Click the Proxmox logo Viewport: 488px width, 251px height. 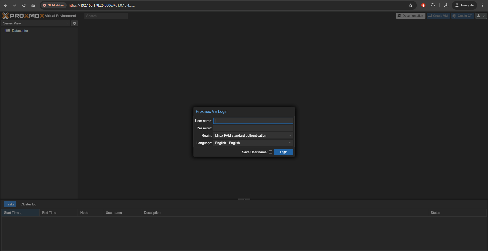point(23,16)
